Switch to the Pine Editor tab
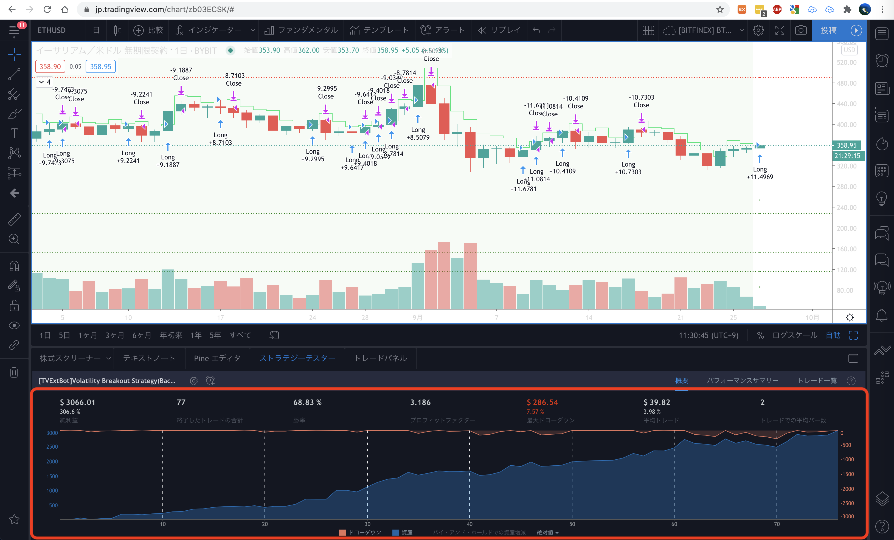This screenshot has width=894, height=540. (217, 358)
